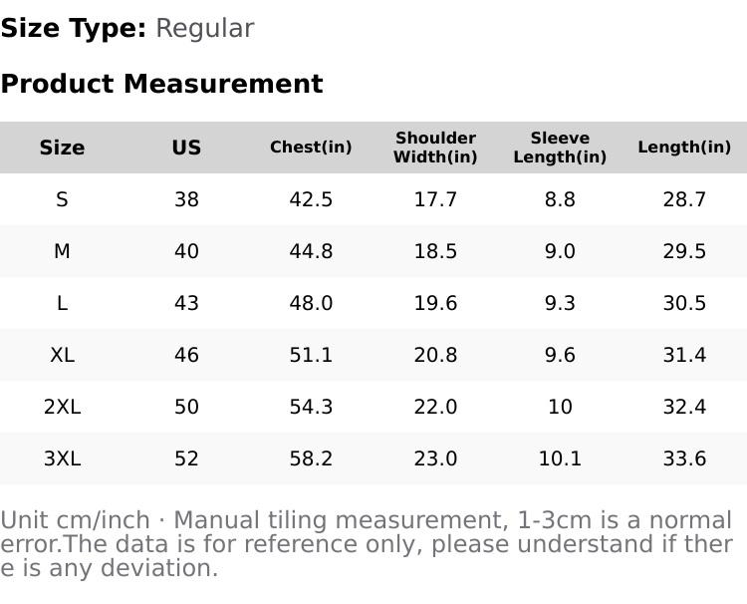Click US size 46 cell

(186, 355)
